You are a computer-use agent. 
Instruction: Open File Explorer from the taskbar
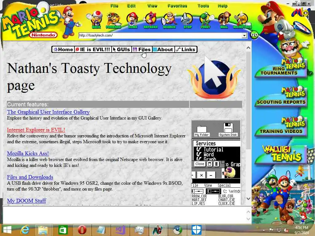(x=43, y=230)
